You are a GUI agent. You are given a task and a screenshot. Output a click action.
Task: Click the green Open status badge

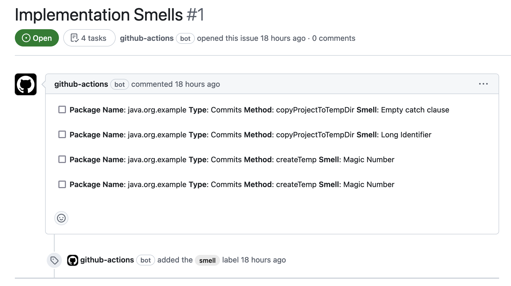click(x=37, y=38)
